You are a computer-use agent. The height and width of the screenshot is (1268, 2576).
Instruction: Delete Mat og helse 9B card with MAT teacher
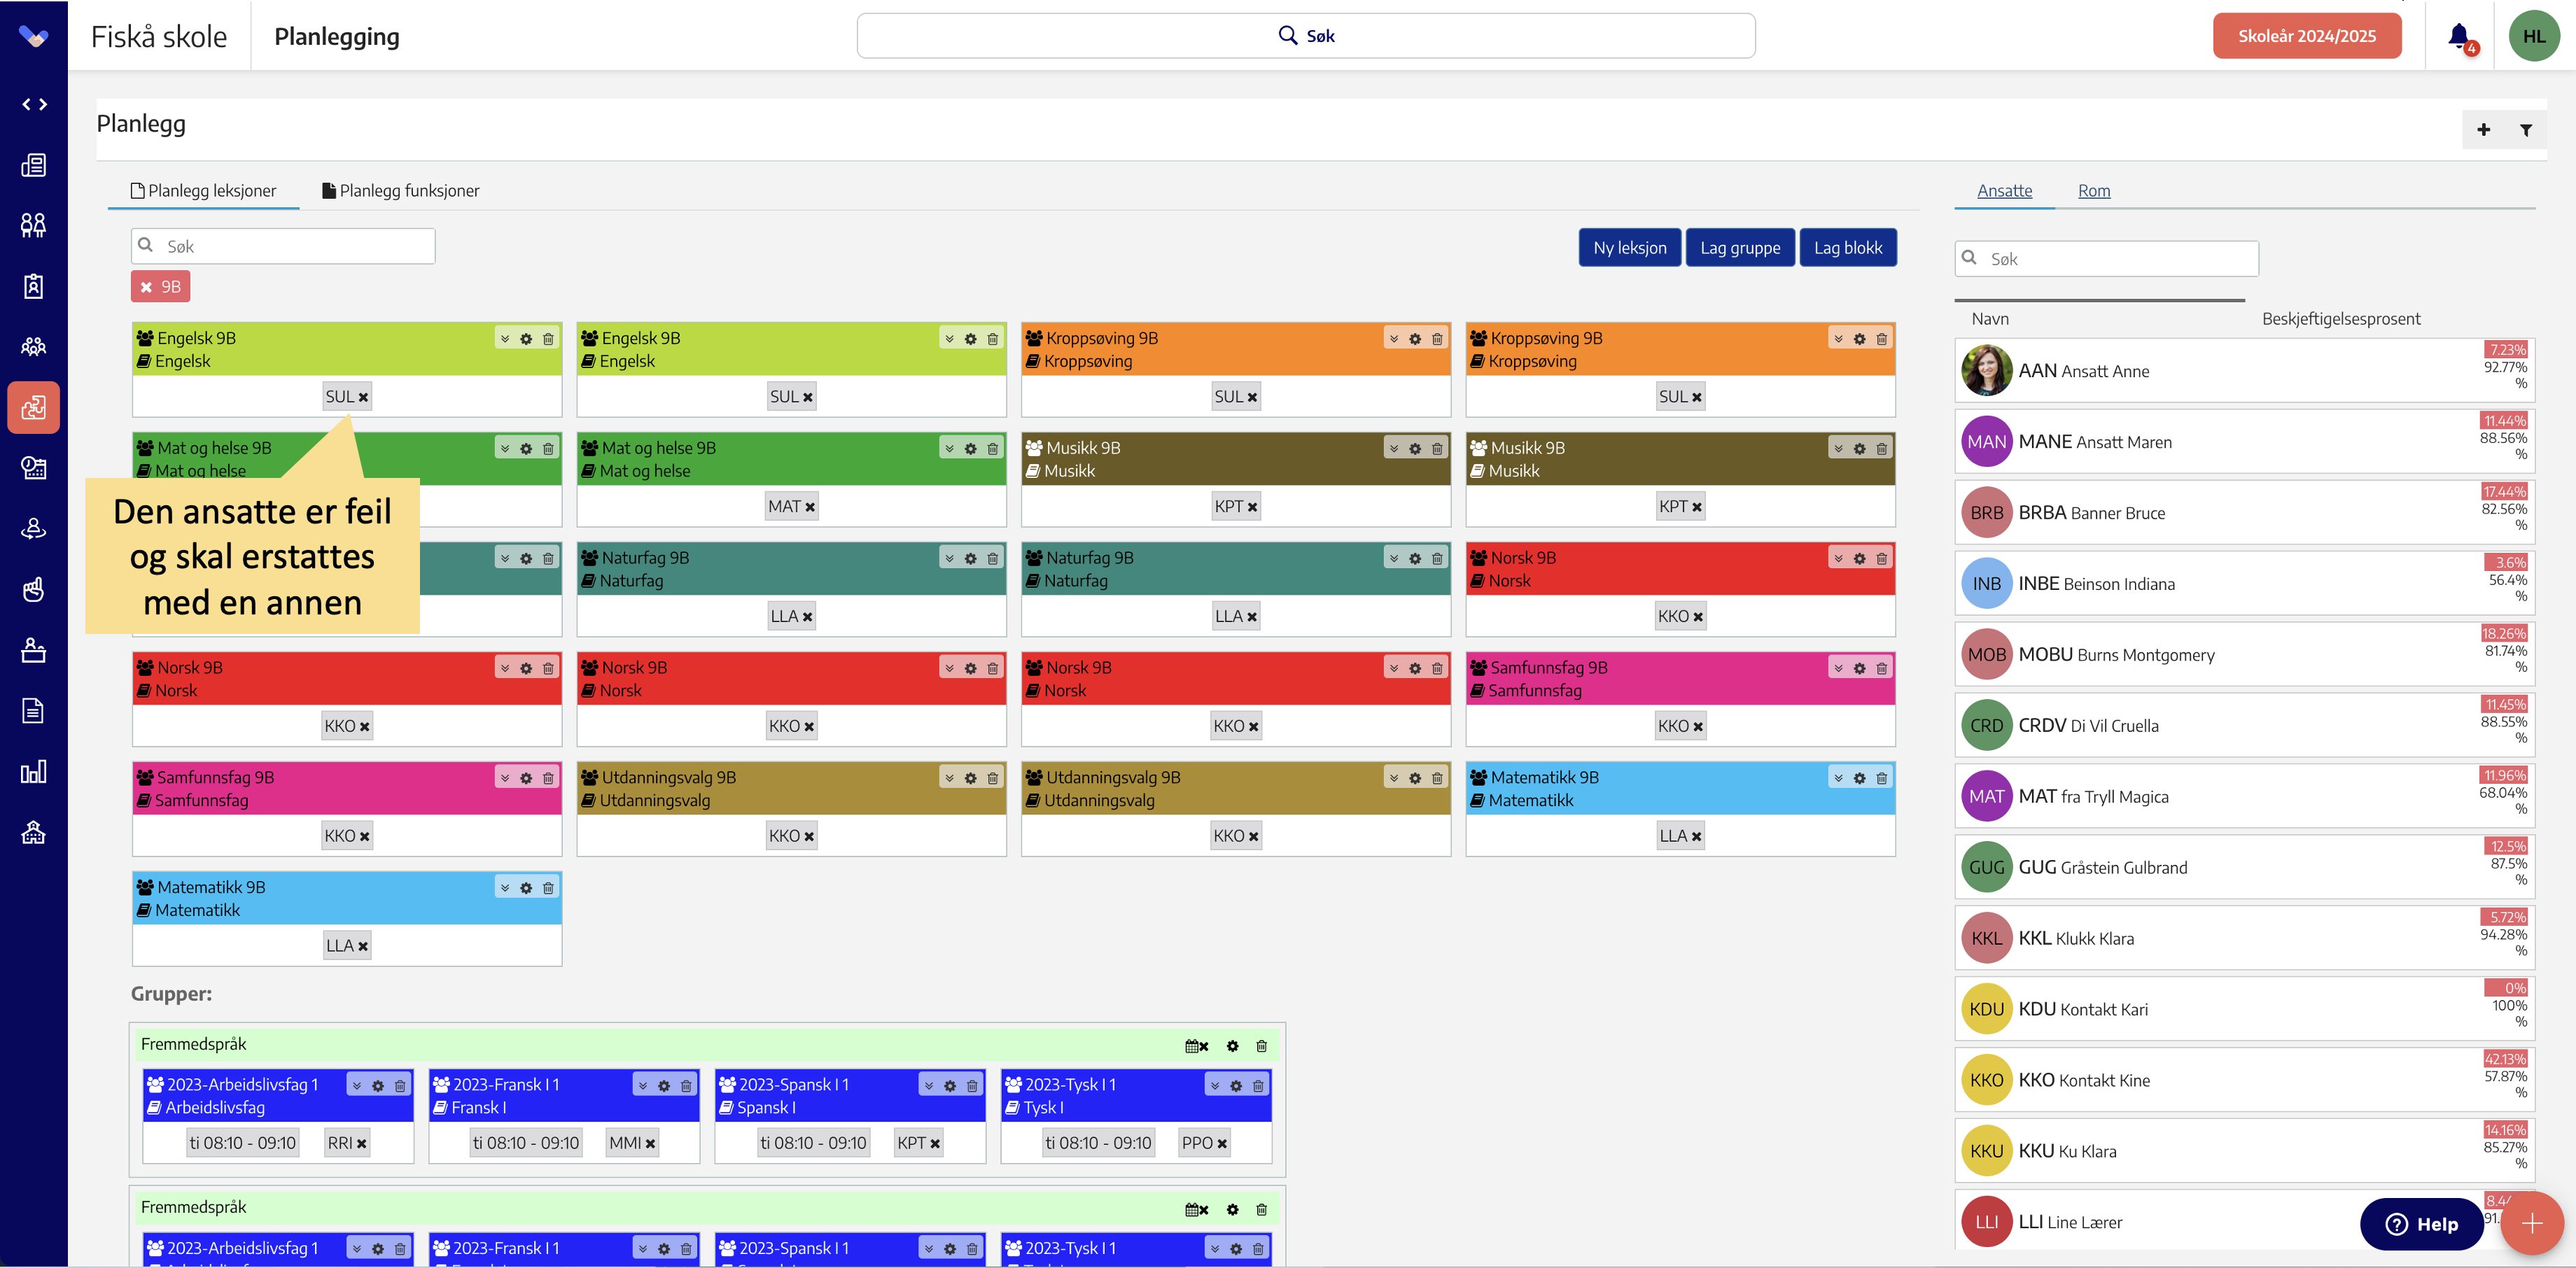[993, 449]
